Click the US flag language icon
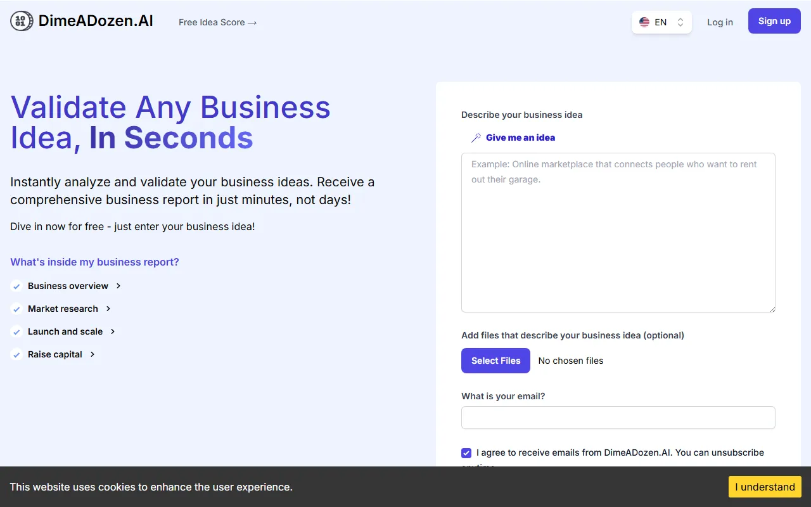811x507 pixels. pyautogui.click(x=644, y=22)
